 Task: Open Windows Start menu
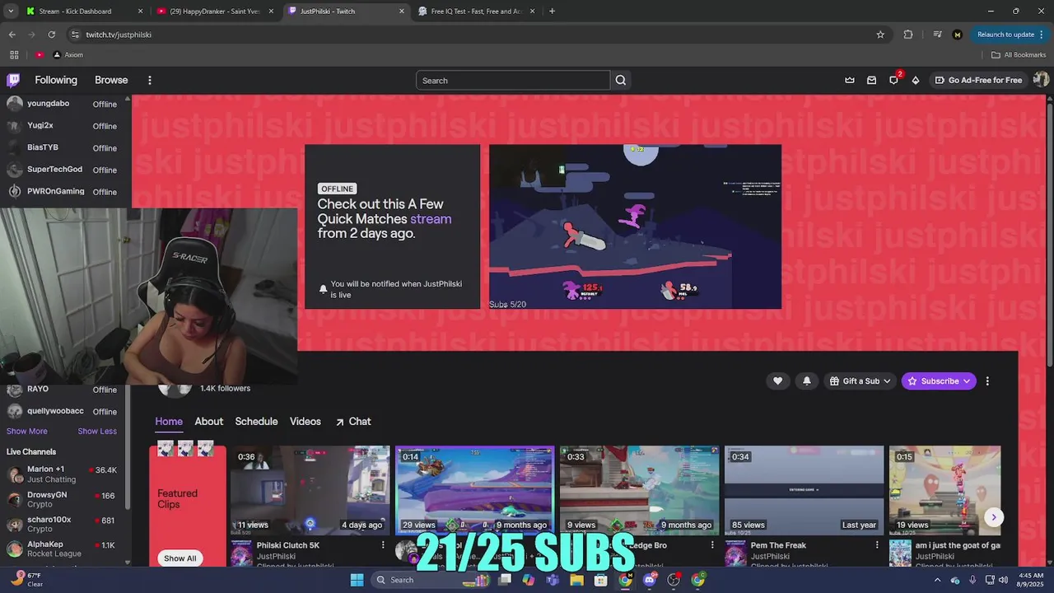click(357, 580)
